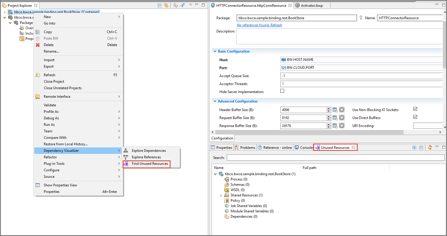Close the HTTPConnectorResource editor tab
Screen dimensions: 447x236
290,5
